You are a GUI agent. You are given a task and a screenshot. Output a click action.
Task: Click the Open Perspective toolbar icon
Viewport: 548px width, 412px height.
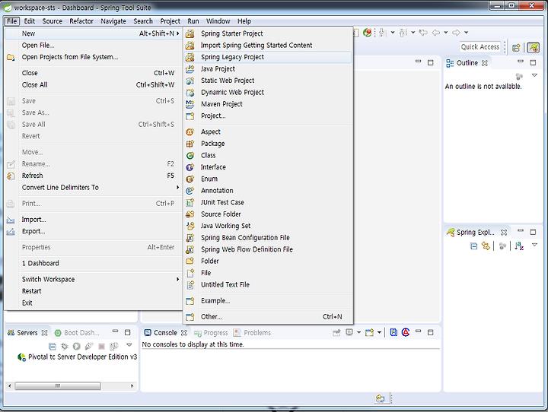(x=516, y=47)
